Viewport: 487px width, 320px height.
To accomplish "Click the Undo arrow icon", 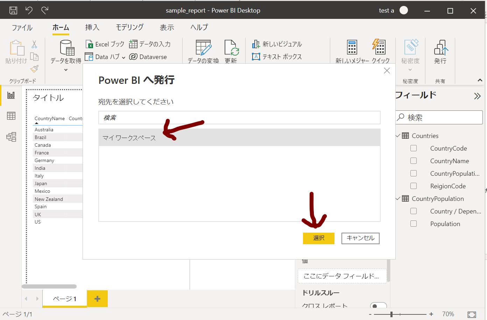I will coord(29,10).
